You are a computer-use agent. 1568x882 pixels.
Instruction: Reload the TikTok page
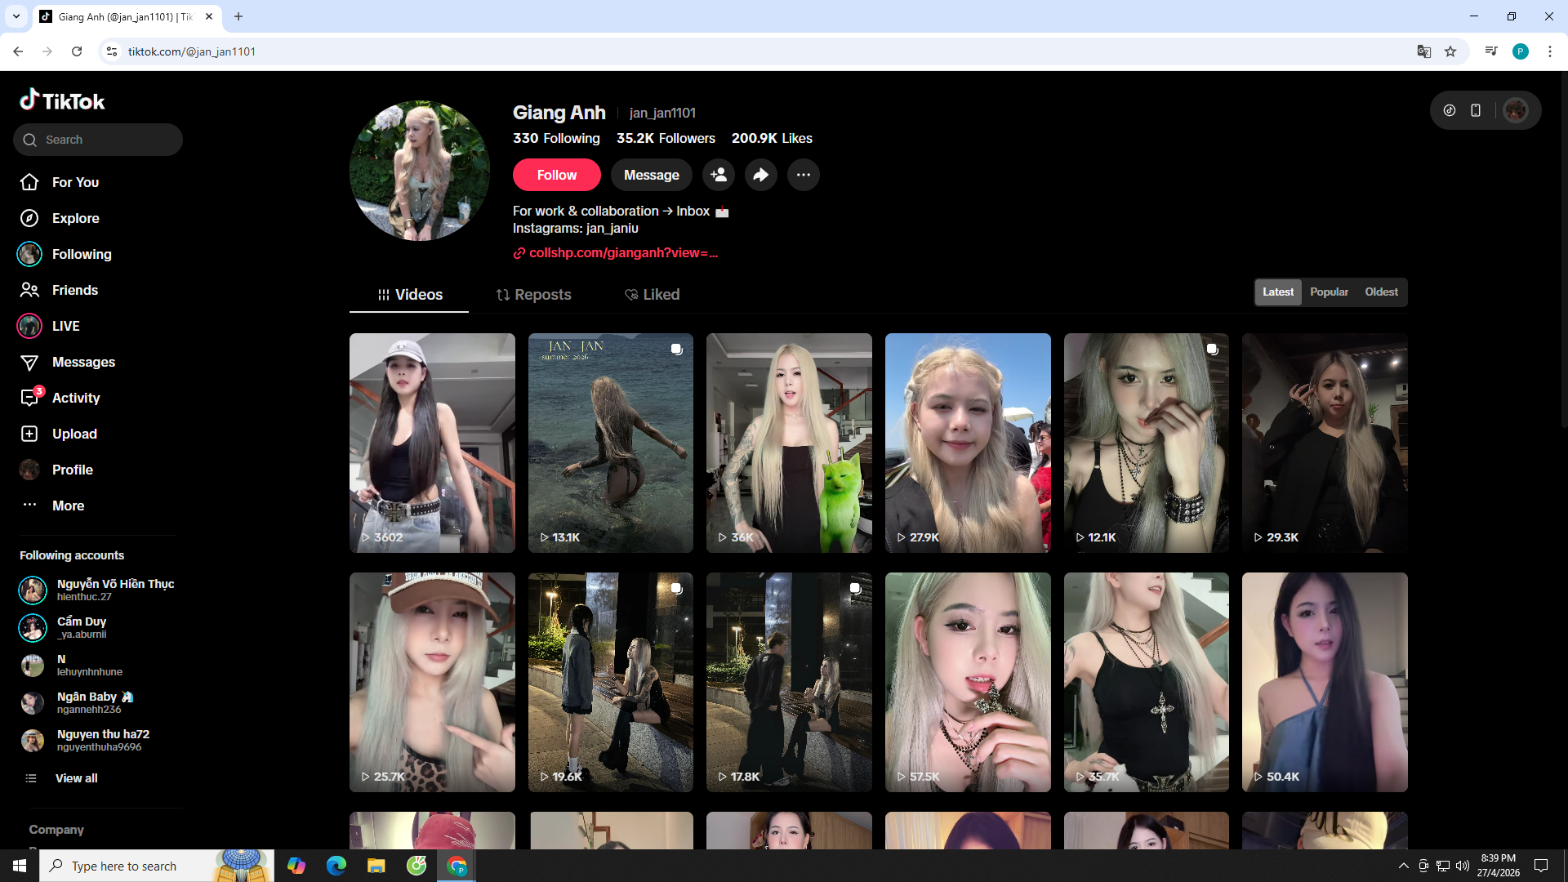coord(77,51)
